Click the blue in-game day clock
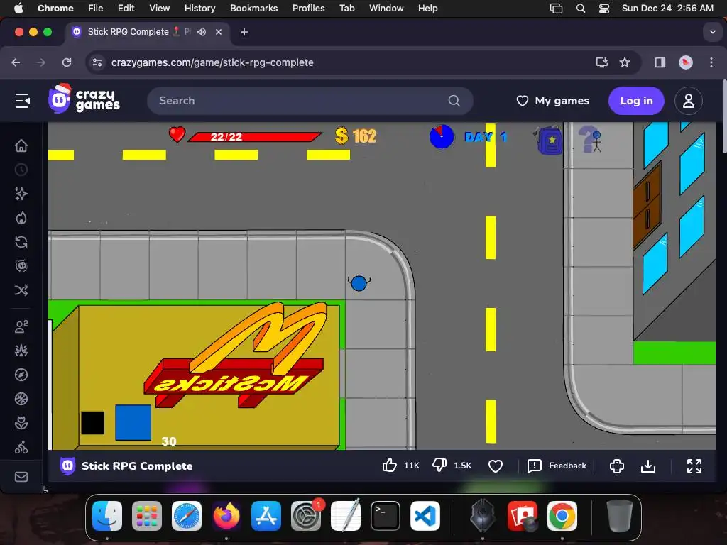The width and height of the screenshot is (727, 545). (442, 136)
